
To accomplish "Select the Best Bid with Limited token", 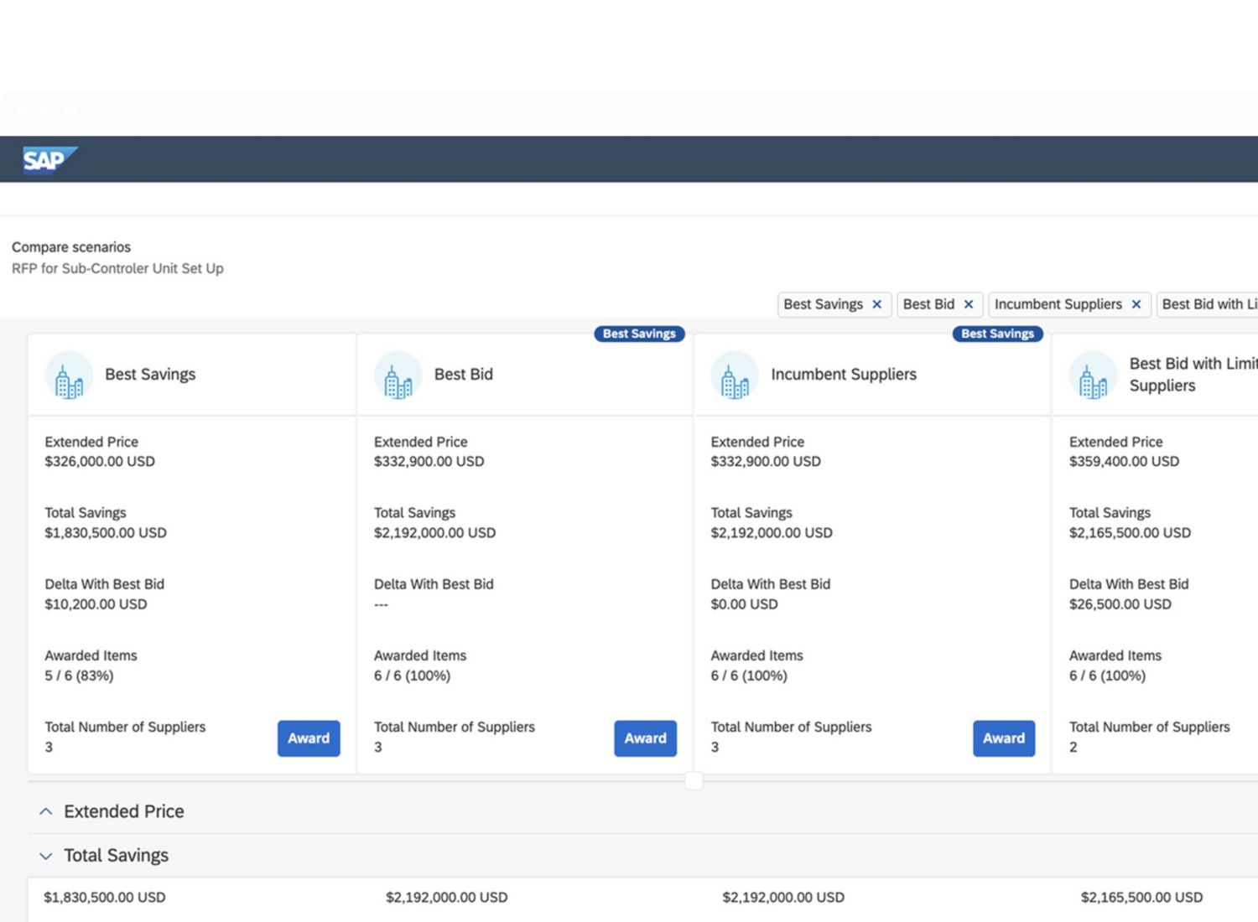I will 1208,304.
